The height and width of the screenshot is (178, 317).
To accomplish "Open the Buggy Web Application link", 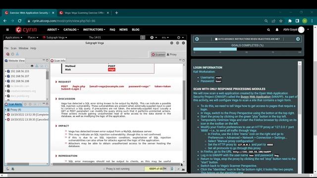I will point(256,97).
